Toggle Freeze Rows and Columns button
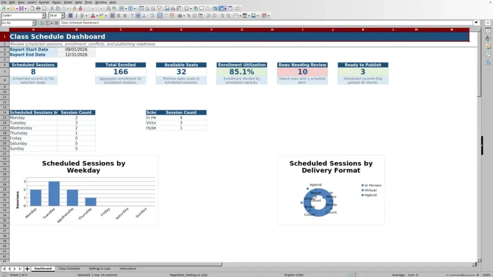The width and height of the screenshot is (493, 277). point(221,8)
